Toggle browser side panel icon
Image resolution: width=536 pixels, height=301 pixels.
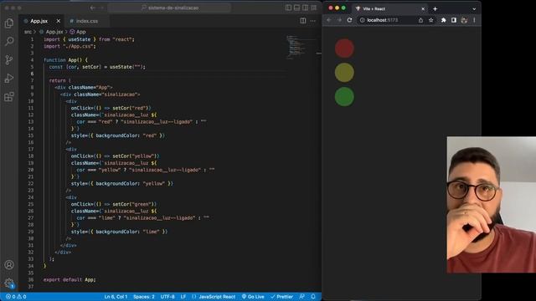454,20
